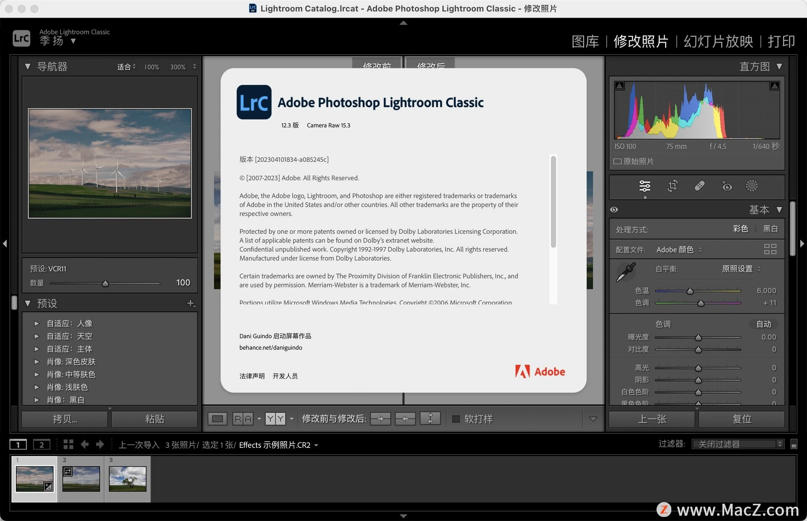Add a new preset with plus icon
This screenshot has width=807, height=521.
coord(191,303)
